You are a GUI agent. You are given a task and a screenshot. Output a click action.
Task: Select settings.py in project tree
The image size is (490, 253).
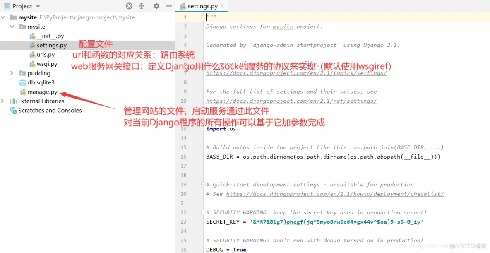52,46
